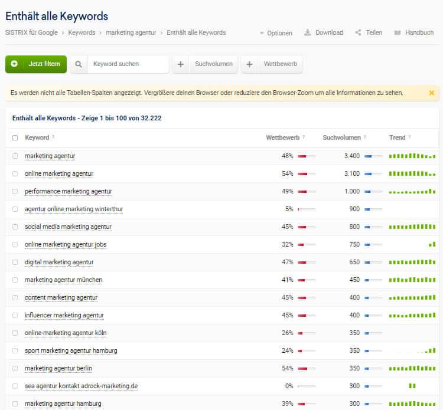The width and height of the screenshot is (443, 410).
Task: Open keyword influencer marketing agentur
Action: click(x=64, y=316)
